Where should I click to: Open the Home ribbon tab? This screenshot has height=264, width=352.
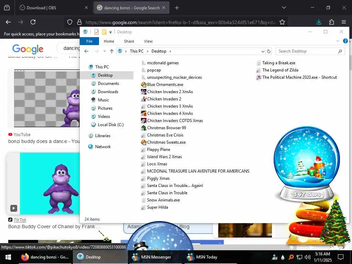(x=109, y=41)
